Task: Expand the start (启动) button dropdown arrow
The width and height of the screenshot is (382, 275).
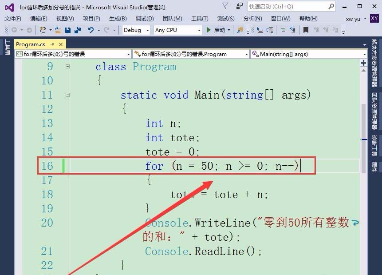Action: tap(229, 30)
